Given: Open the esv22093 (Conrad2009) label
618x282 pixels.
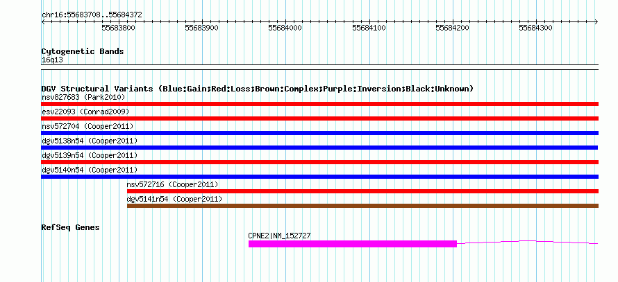Looking at the screenshot, I should pyautogui.click(x=85, y=112).
